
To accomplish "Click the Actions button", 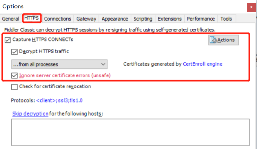I will pos(224,40).
